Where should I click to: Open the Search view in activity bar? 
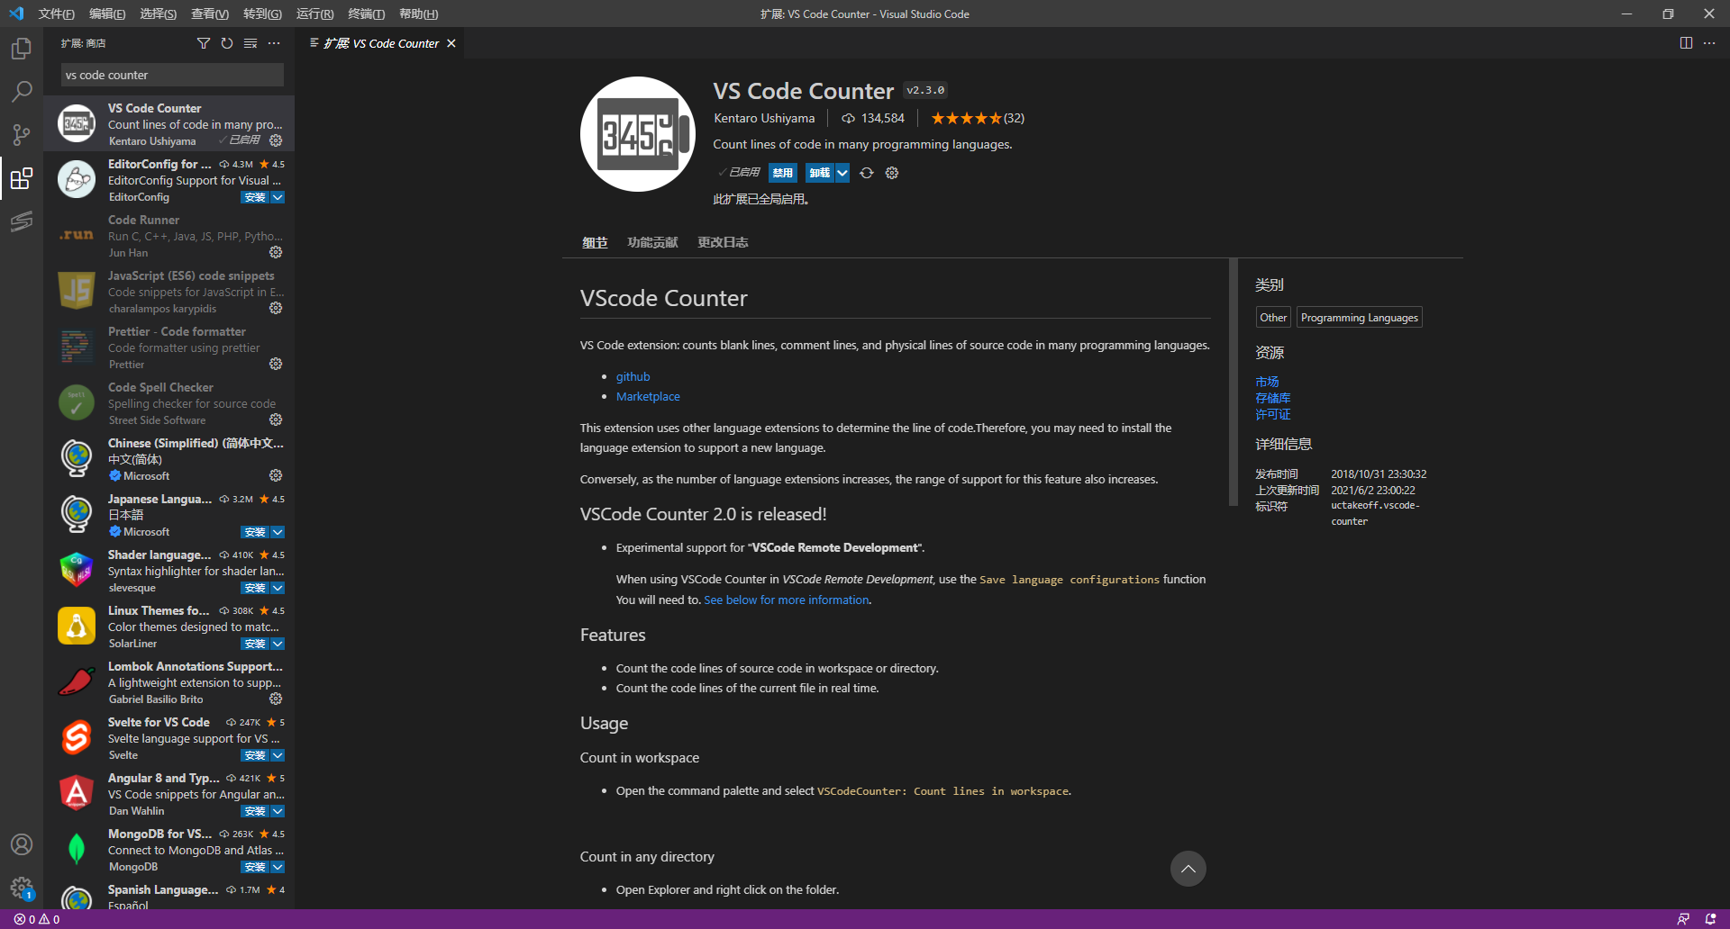22,91
